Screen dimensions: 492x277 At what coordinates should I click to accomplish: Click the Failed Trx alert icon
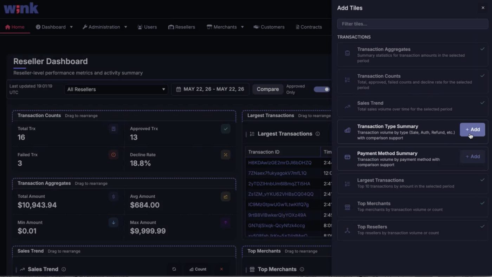point(113,155)
